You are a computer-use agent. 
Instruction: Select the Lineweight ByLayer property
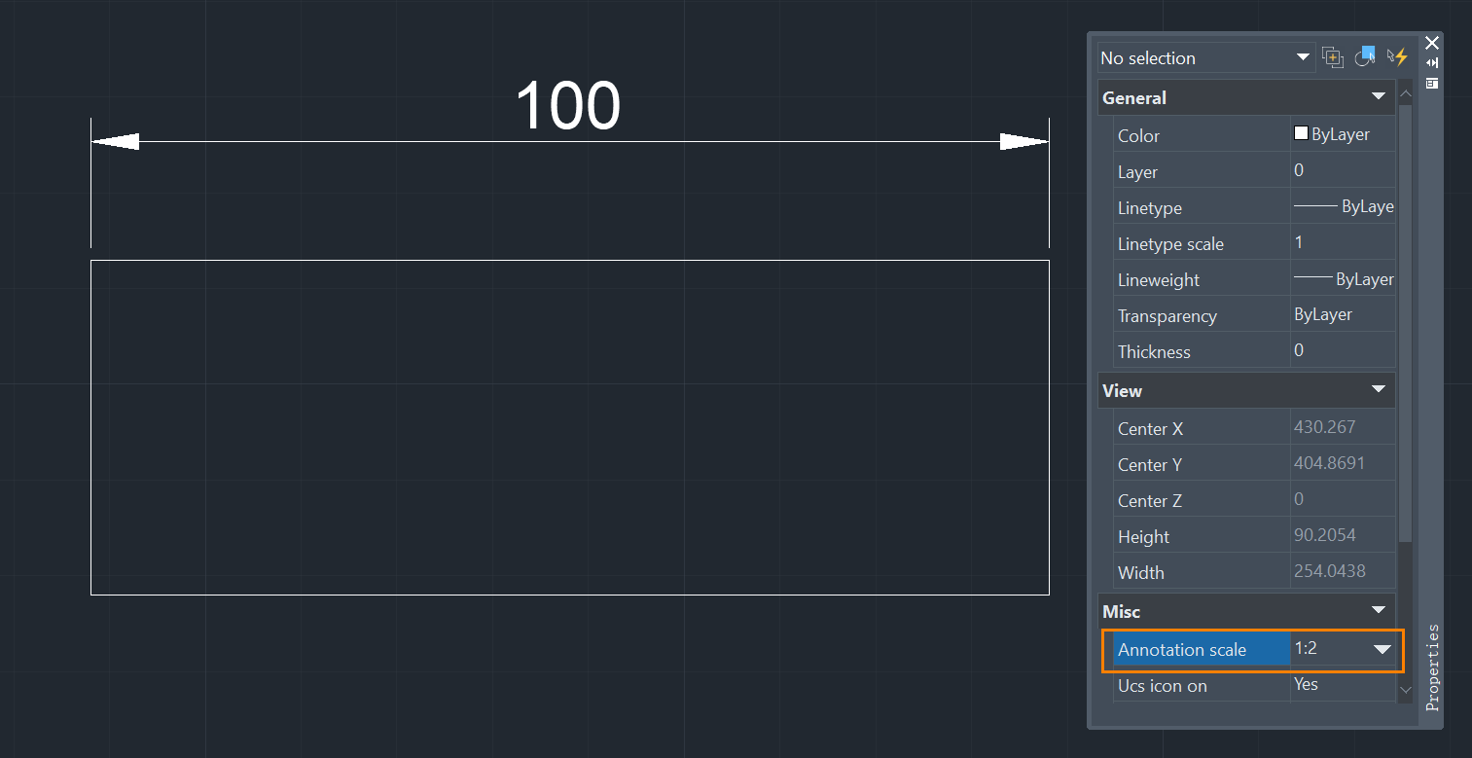tap(1255, 279)
